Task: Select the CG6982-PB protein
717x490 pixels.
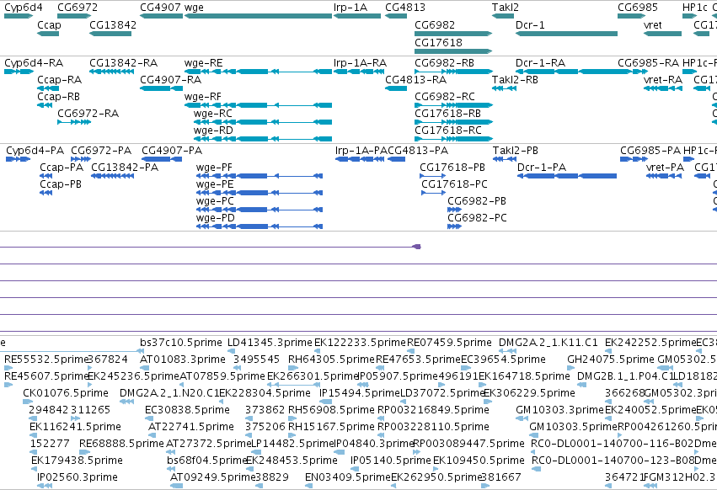Action: pos(454,210)
